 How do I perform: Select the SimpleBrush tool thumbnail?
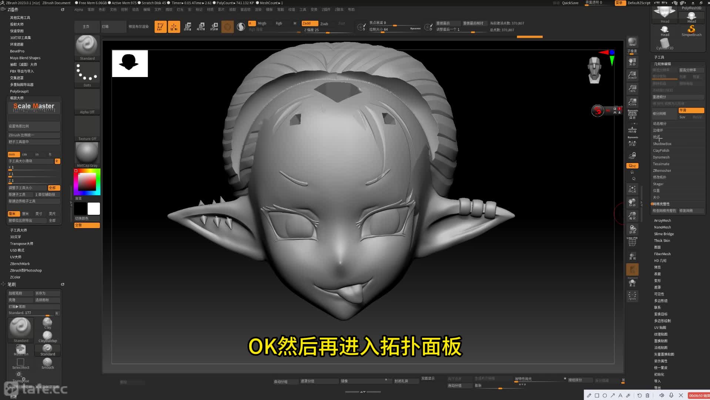691,31
